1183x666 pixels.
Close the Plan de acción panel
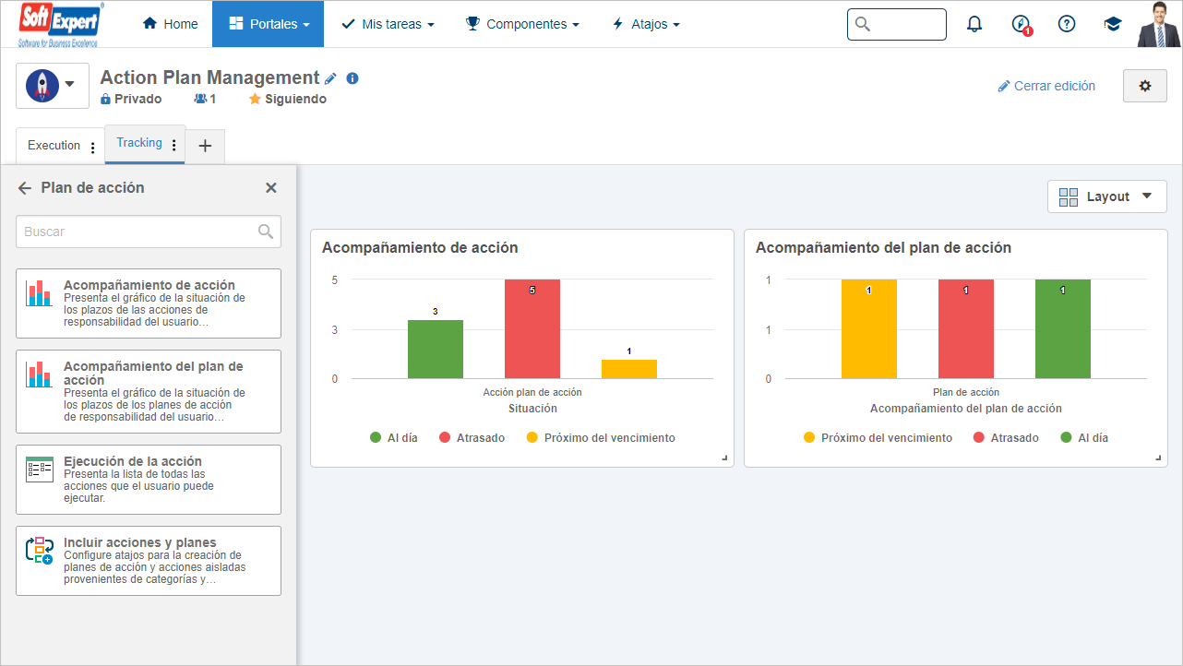[271, 188]
